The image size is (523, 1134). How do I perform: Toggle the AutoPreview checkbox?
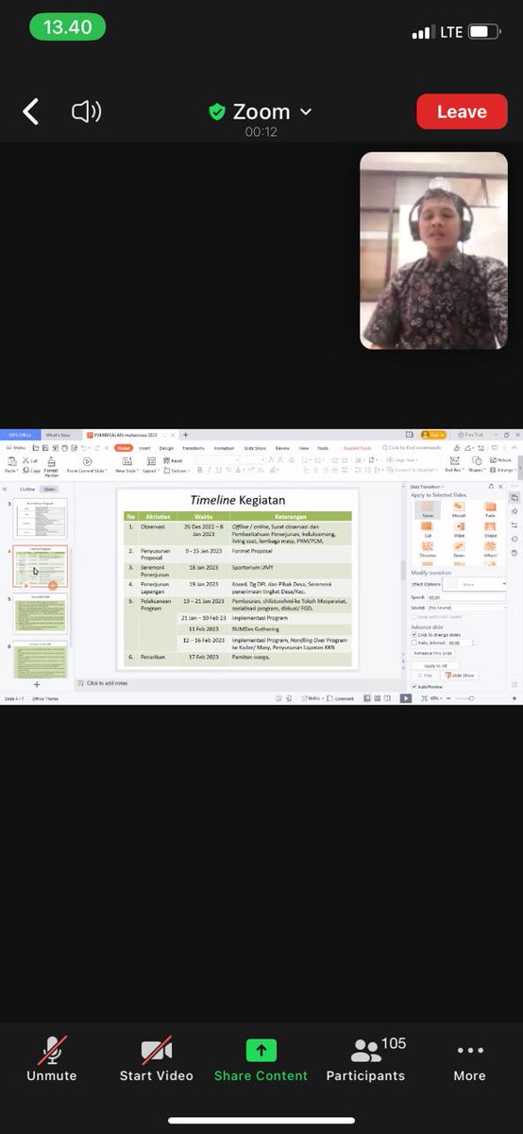tap(413, 686)
